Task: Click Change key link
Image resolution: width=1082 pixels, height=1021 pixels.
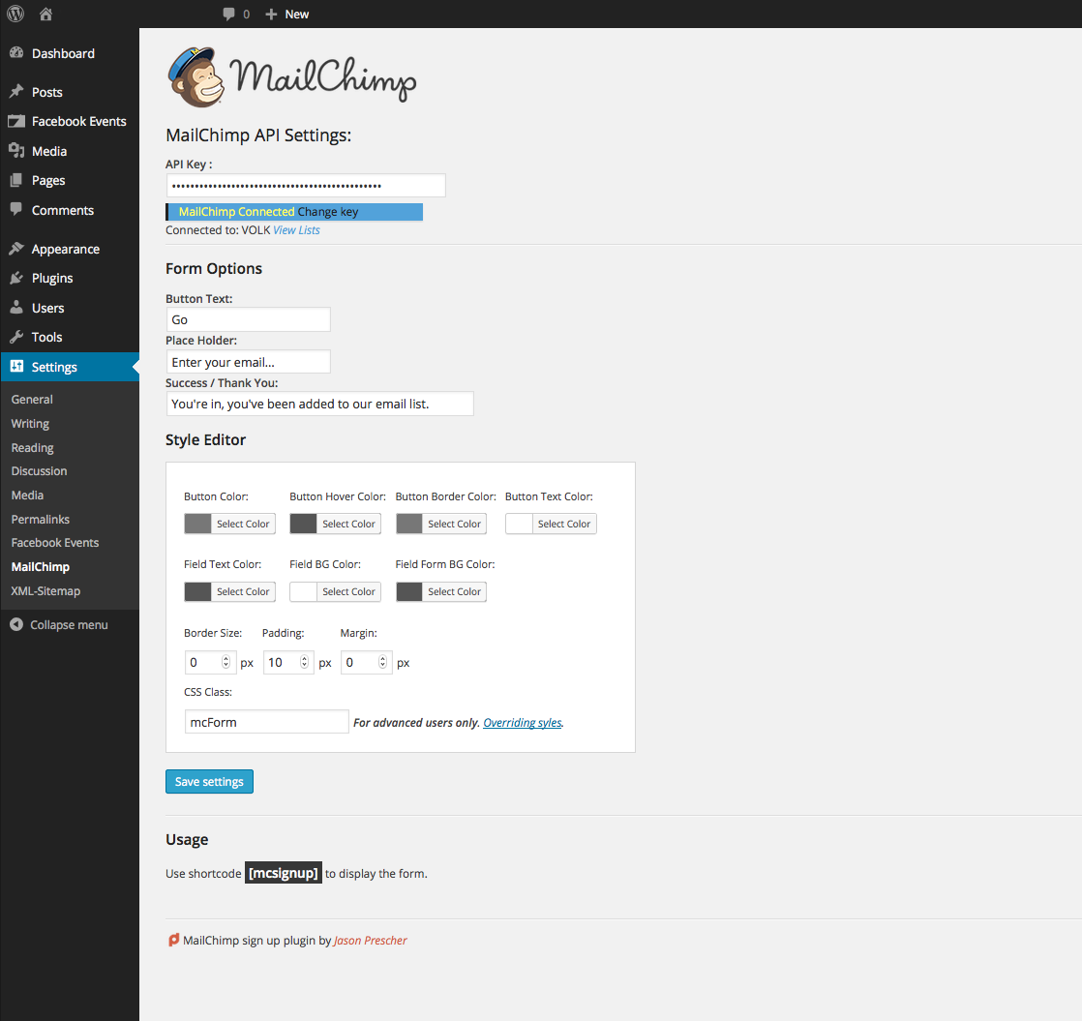Action: coord(328,212)
